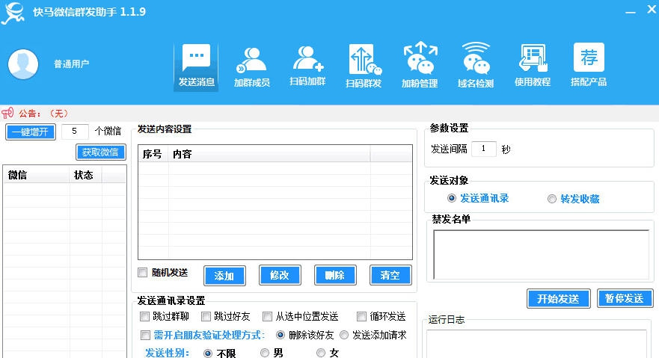Set 发送性别 to 不限
Image resolution: width=659 pixels, height=358 pixels.
208,353
